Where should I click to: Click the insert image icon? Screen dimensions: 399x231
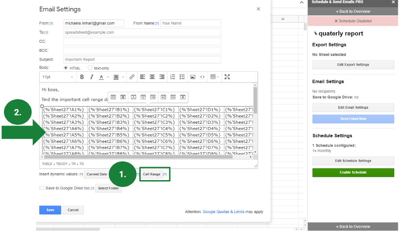(x=193, y=77)
